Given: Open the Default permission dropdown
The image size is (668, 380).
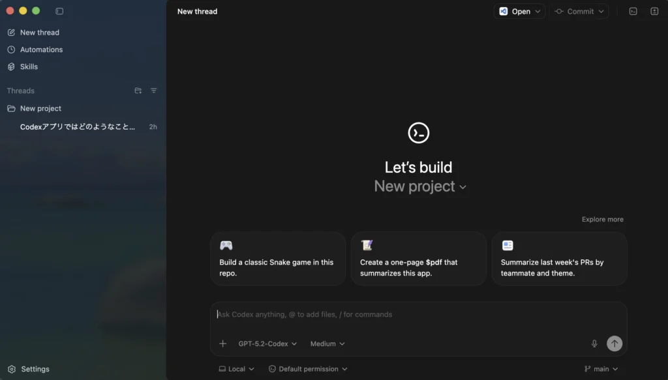Looking at the screenshot, I should [x=308, y=369].
